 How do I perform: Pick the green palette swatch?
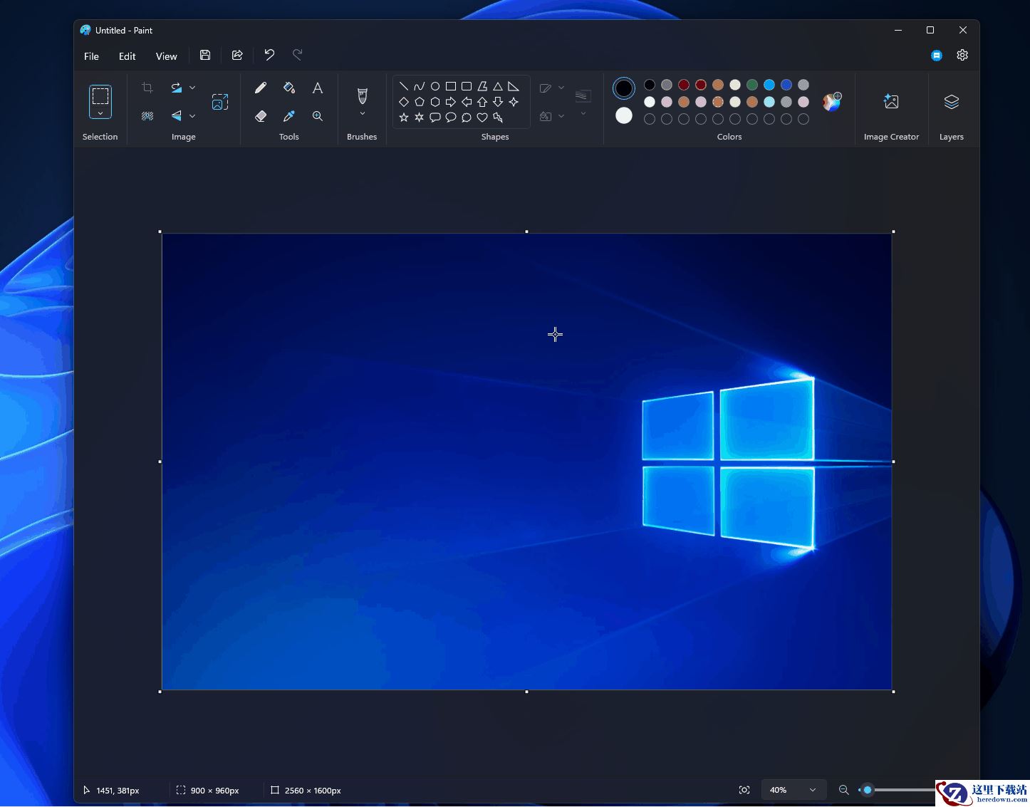pos(752,85)
